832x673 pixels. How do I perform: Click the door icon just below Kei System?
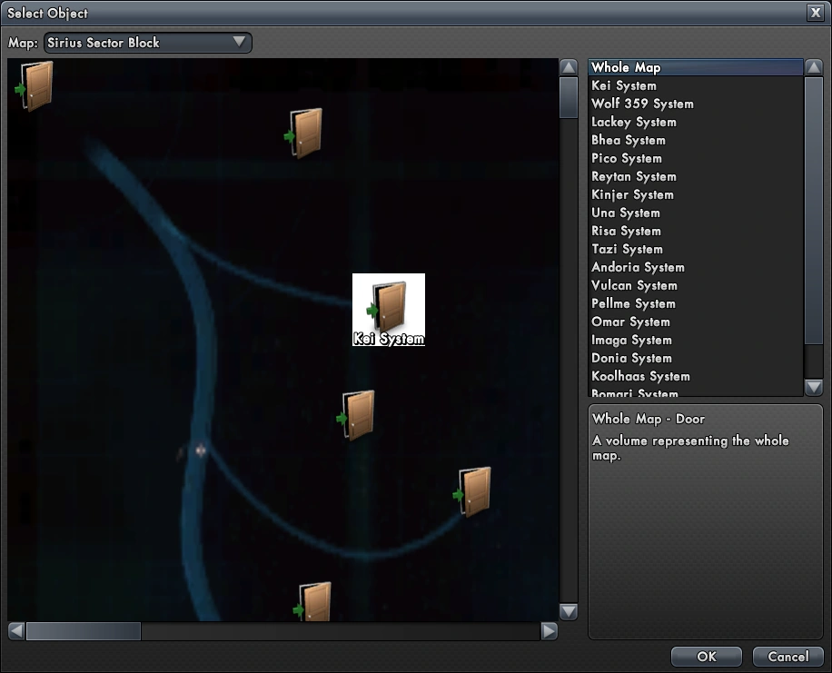(x=356, y=416)
